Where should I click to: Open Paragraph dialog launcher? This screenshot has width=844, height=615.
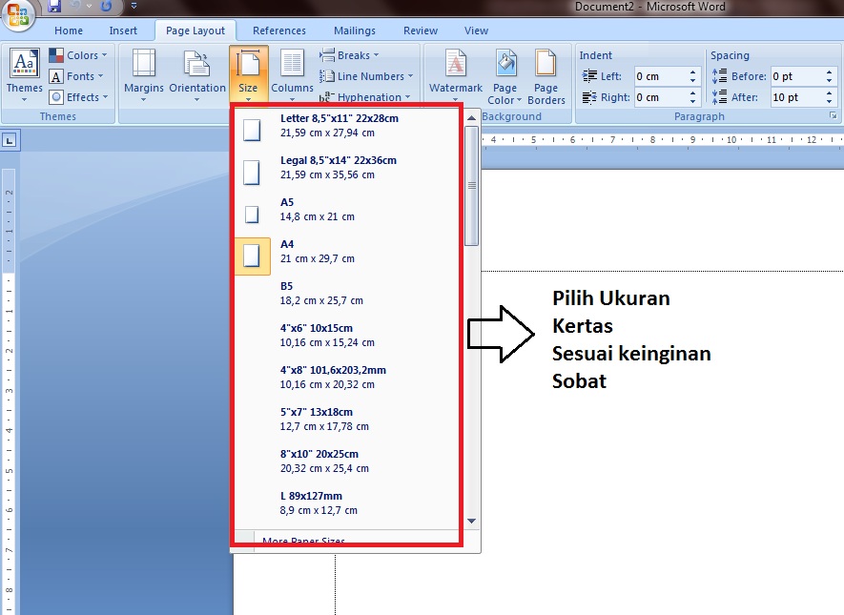pyautogui.click(x=834, y=115)
